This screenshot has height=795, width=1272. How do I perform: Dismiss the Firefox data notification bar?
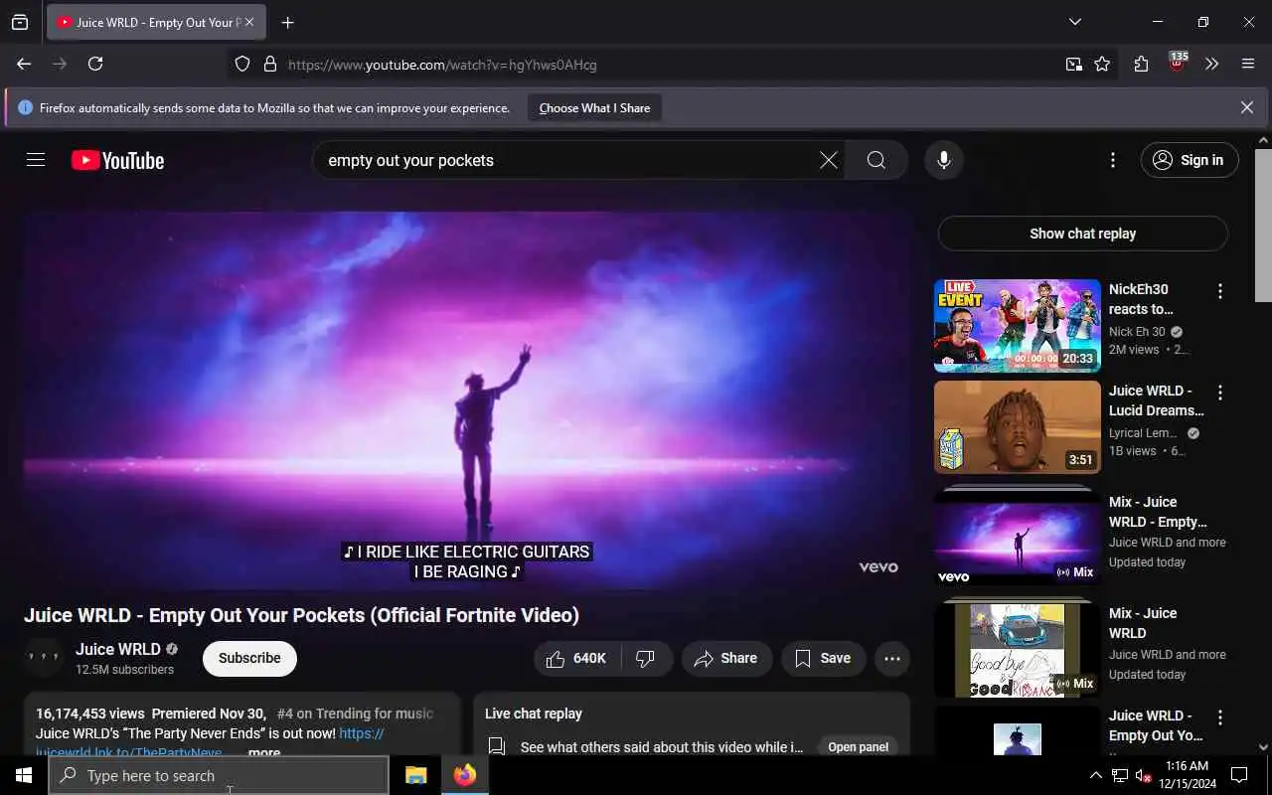tap(1246, 107)
